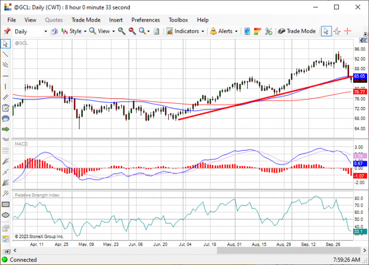Select the zoom out magnifier icon
Screen dimensions: 369x265
tap(132, 31)
